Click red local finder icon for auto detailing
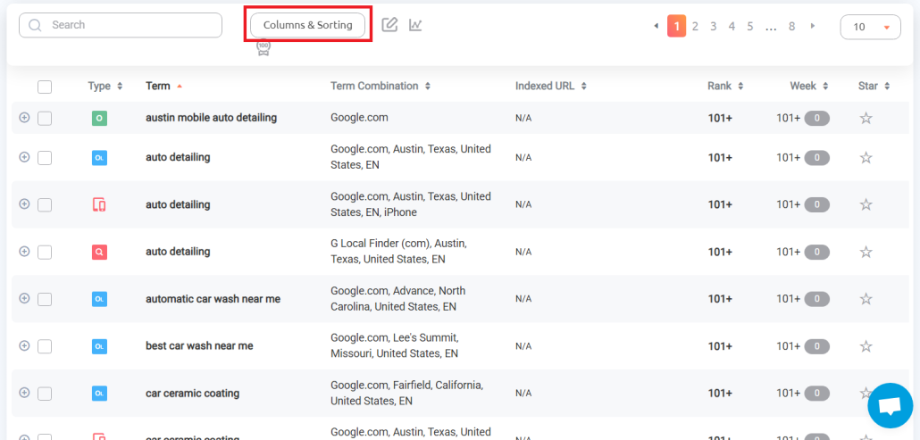This screenshot has width=920, height=440. [99, 252]
